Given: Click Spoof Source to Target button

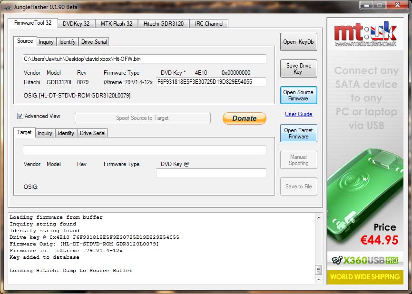Looking at the screenshot, I should (x=142, y=118).
